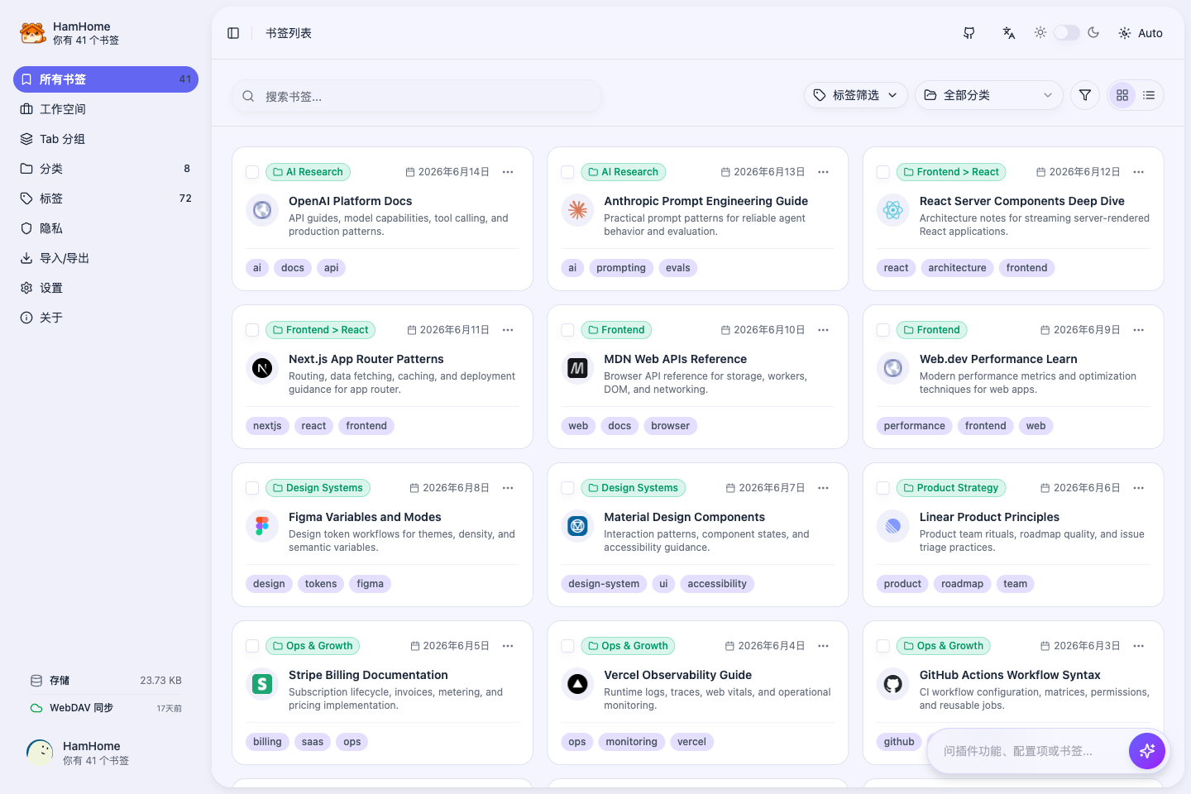
Task: Select the Material Design Components checkbox
Action: pyautogui.click(x=567, y=488)
